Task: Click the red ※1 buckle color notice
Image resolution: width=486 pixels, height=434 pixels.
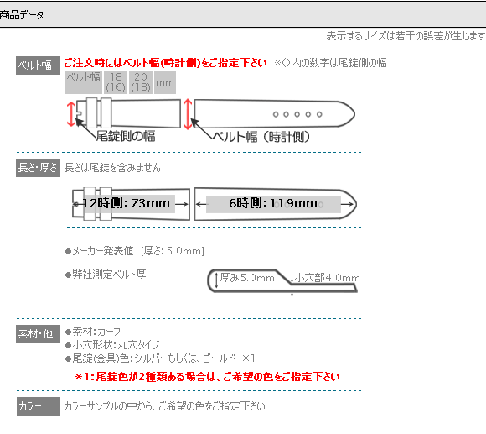Action: tap(207, 377)
